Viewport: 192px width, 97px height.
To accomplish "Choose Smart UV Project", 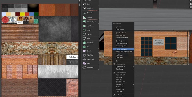I will coord(123,33).
